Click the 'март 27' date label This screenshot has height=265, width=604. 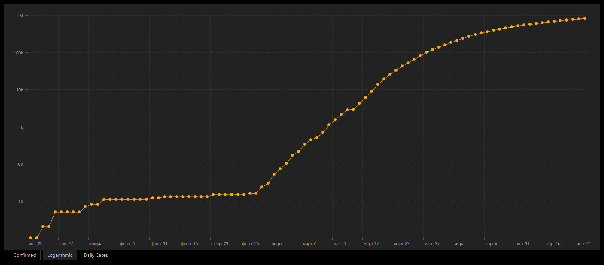(432, 244)
